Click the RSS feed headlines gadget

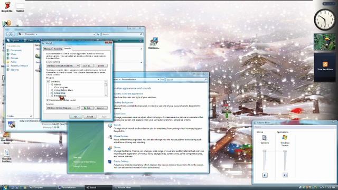click(x=325, y=67)
